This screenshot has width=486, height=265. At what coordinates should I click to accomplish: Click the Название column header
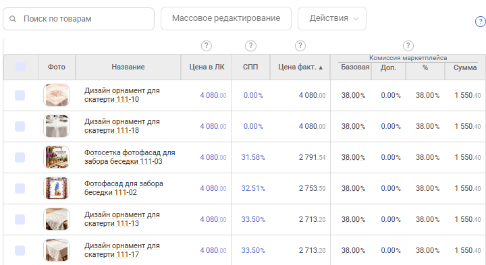[x=128, y=67]
